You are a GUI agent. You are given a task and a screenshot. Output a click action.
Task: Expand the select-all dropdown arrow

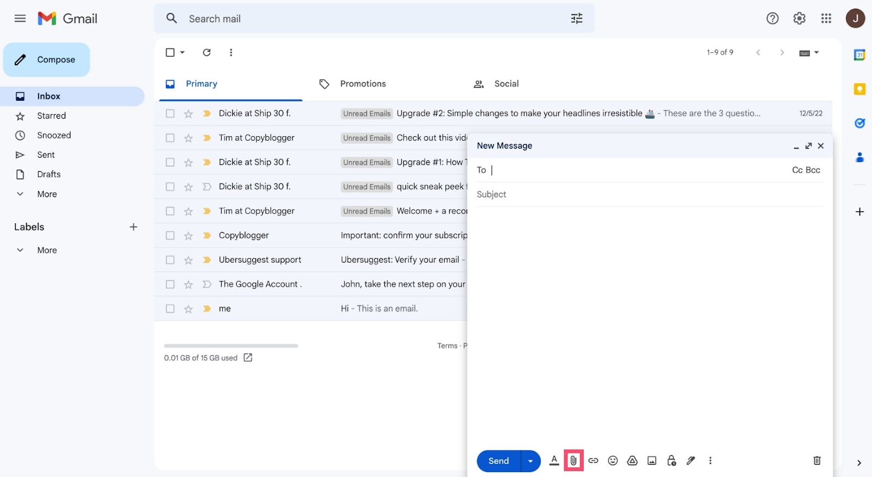pos(183,52)
